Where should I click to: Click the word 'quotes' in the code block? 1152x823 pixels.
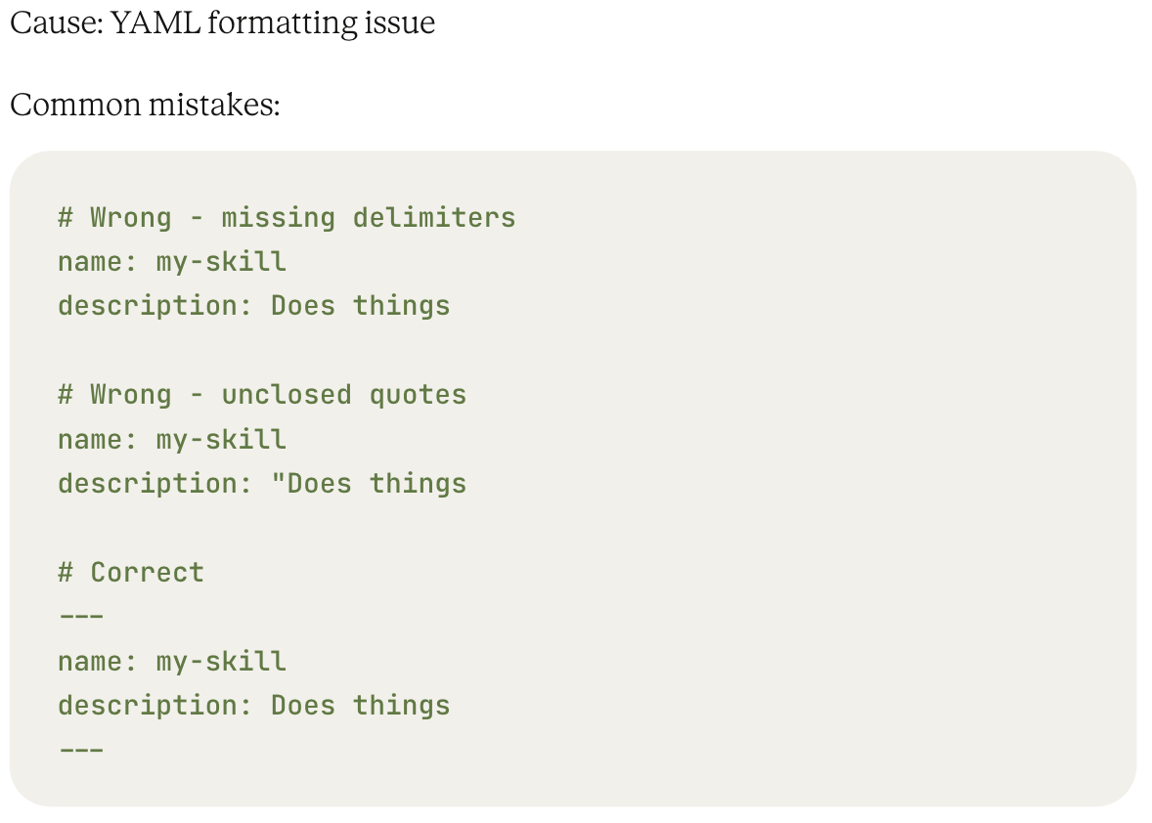click(x=418, y=396)
